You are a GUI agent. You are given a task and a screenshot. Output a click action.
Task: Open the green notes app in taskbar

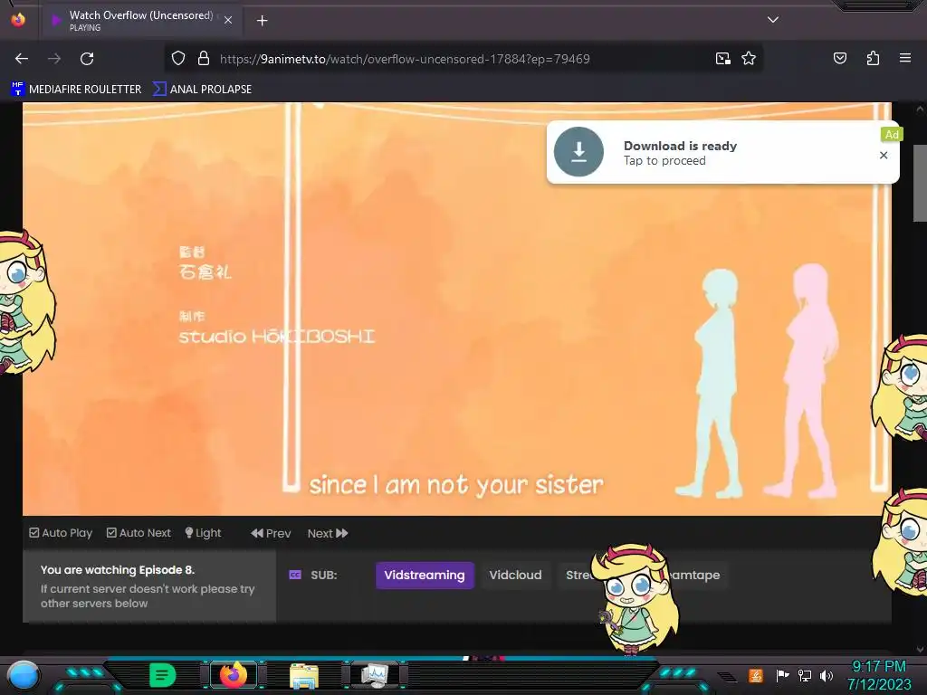tap(162, 675)
